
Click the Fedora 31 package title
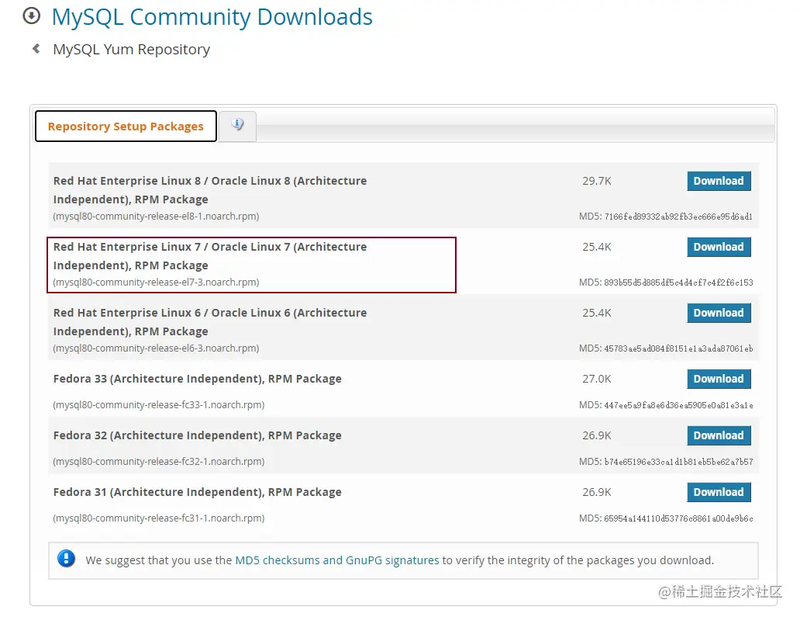pos(198,492)
